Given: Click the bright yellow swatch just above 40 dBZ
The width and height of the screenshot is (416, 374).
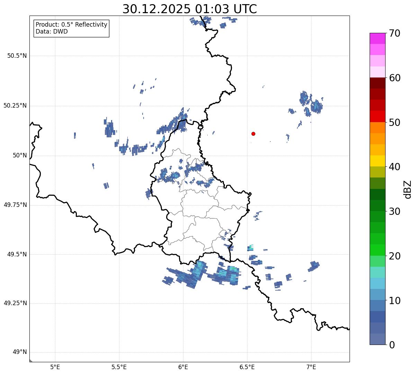Looking at the screenshot, I should click(377, 161).
